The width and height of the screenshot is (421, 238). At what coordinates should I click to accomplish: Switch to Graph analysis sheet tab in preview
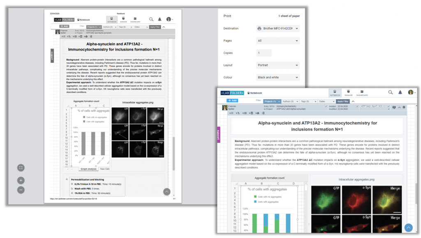pos(88,169)
